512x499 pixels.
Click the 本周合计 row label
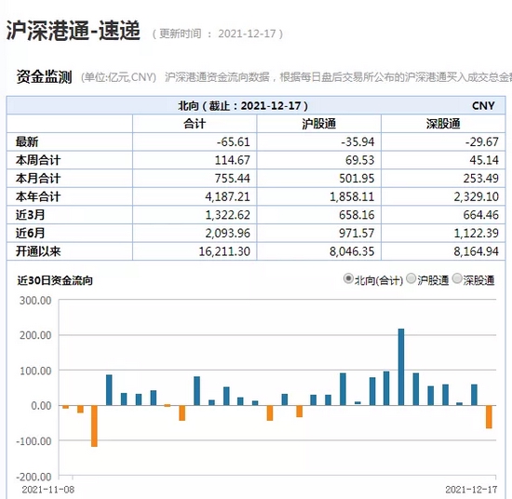pyautogui.click(x=38, y=160)
